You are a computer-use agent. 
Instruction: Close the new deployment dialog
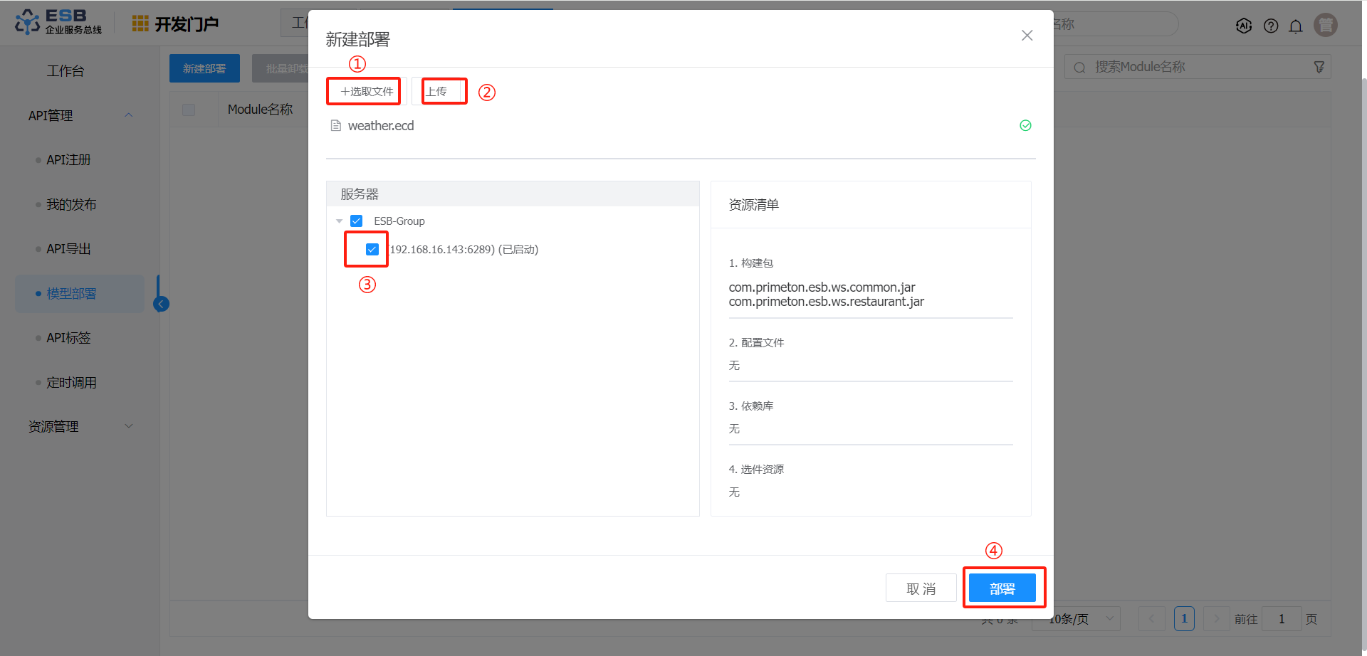click(1027, 36)
